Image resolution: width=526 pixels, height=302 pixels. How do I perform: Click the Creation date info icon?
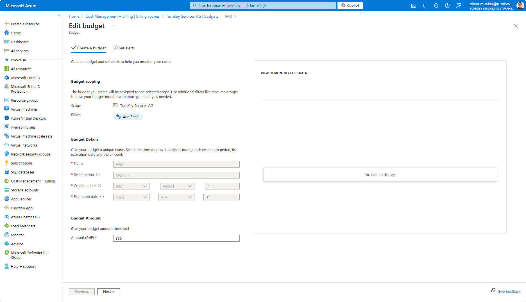[99, 186]
